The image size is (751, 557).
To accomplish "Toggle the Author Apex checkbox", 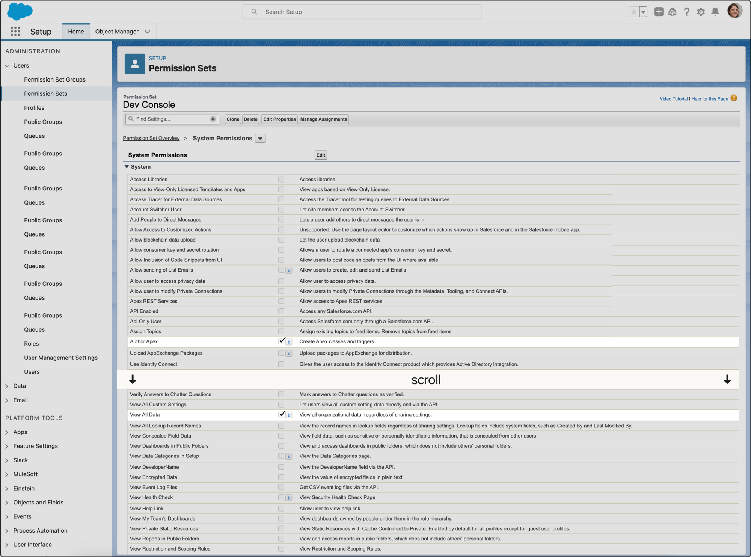I will click(282, 341).
